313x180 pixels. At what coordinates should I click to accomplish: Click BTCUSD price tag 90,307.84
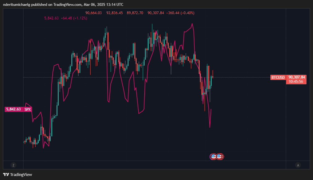[296, 77]
